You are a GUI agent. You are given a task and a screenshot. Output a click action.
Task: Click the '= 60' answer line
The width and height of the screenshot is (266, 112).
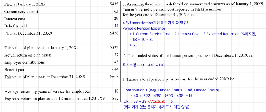point(133,45)
